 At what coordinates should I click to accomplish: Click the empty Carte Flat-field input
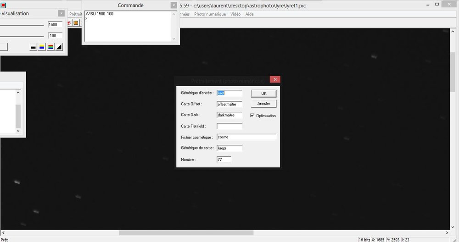[x=229, y=126]
